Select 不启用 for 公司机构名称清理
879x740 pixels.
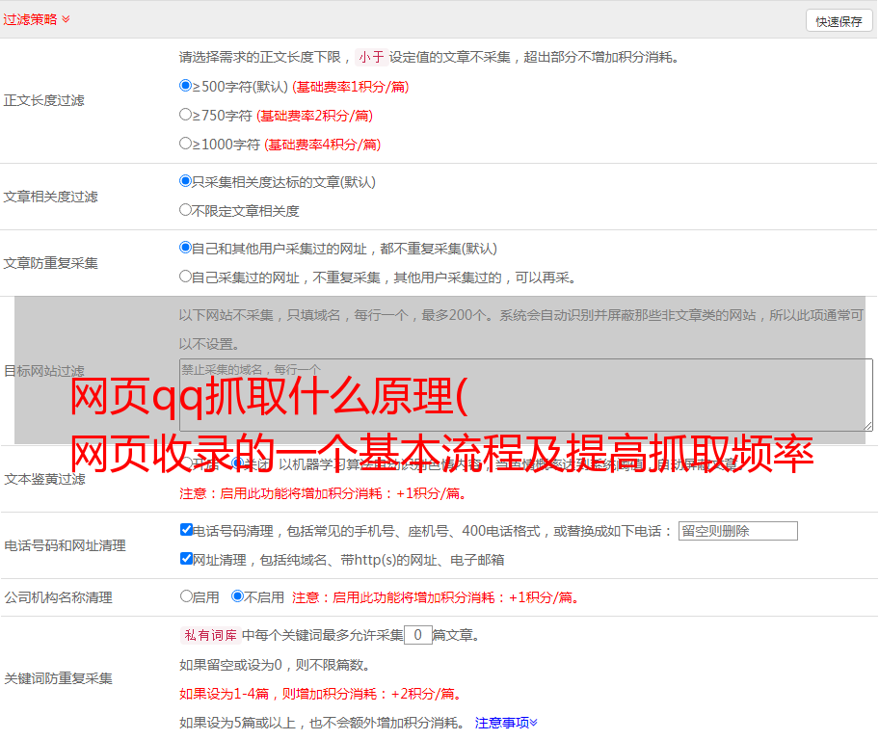point(238,595)
